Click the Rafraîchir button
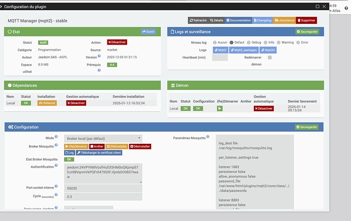 pyautogui.click(x=198, y=20)
